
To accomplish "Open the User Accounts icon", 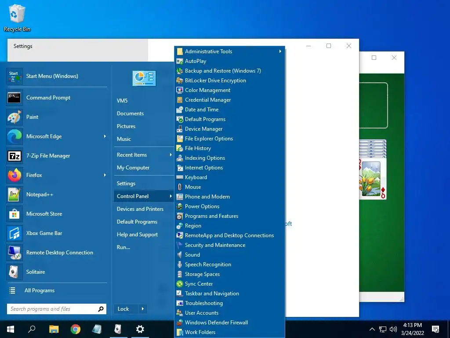I will click(180, 313).
